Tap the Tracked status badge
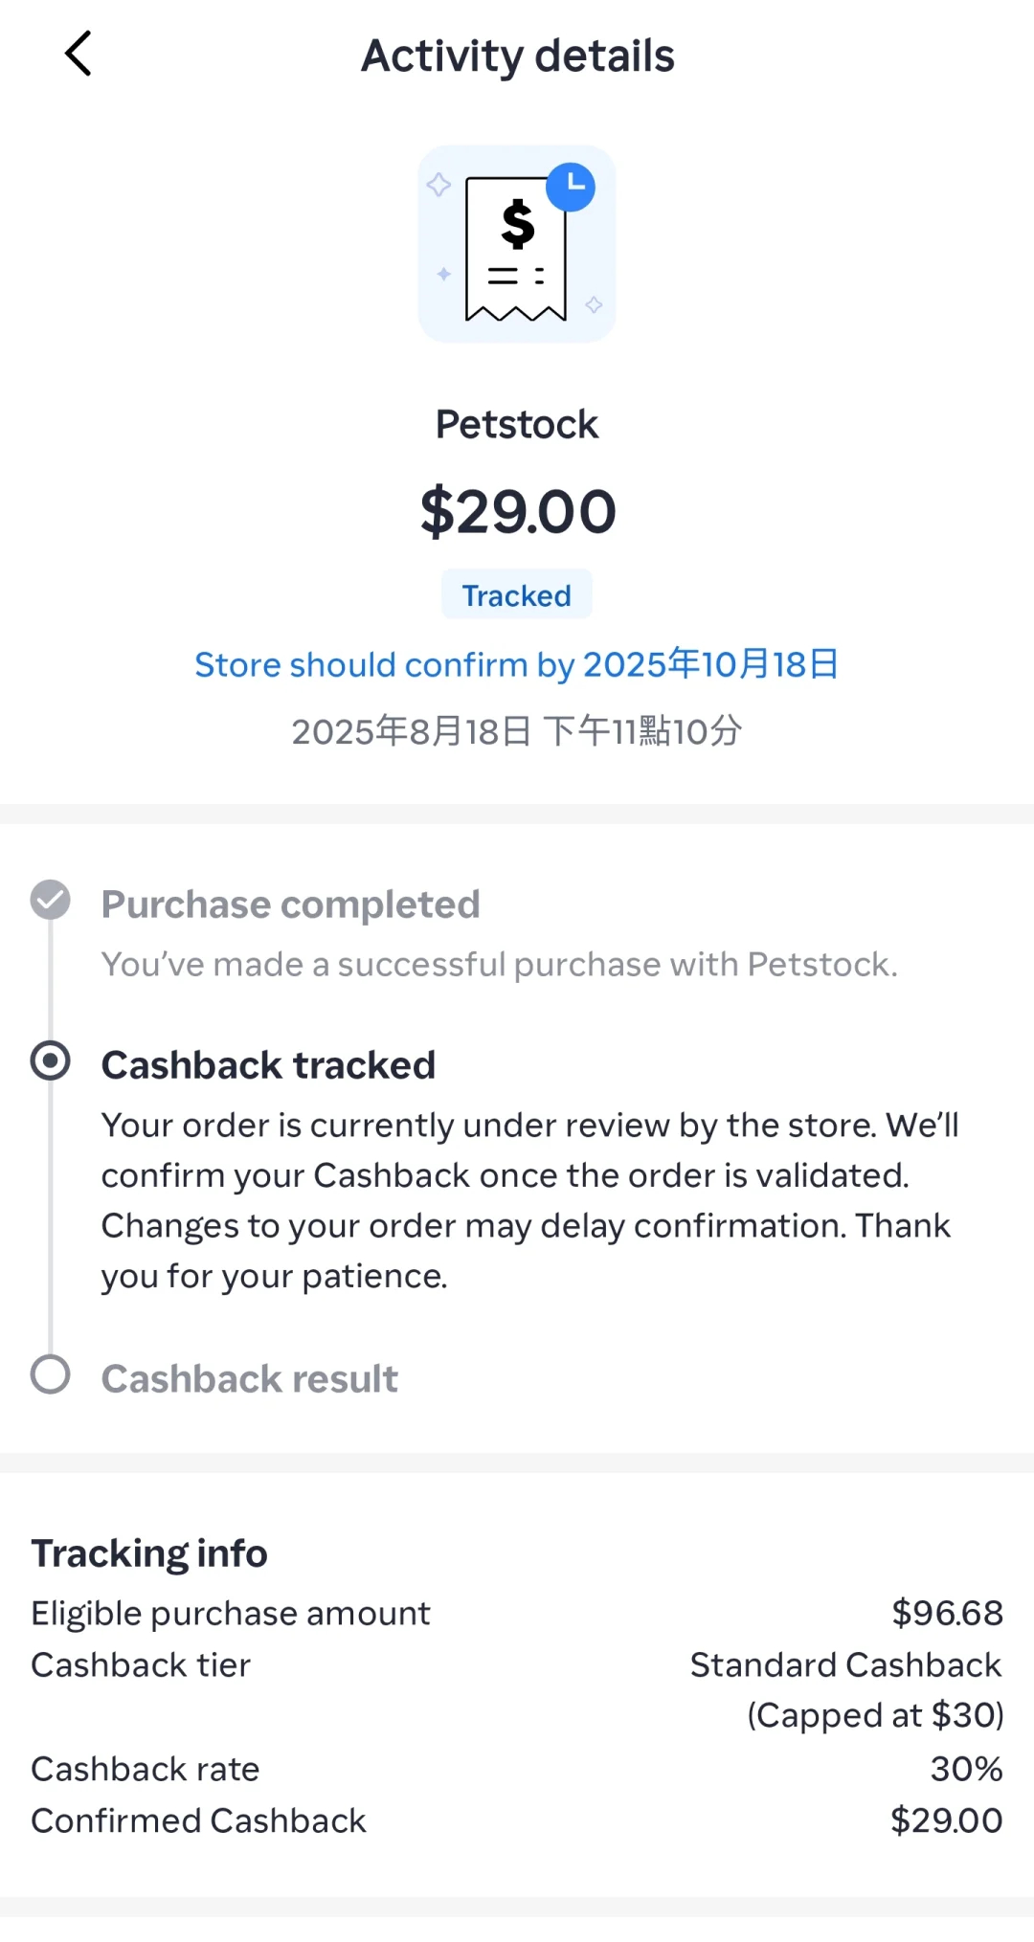Image resolution: width=1034 pixels, height=1942 pixels. (517, 595)
